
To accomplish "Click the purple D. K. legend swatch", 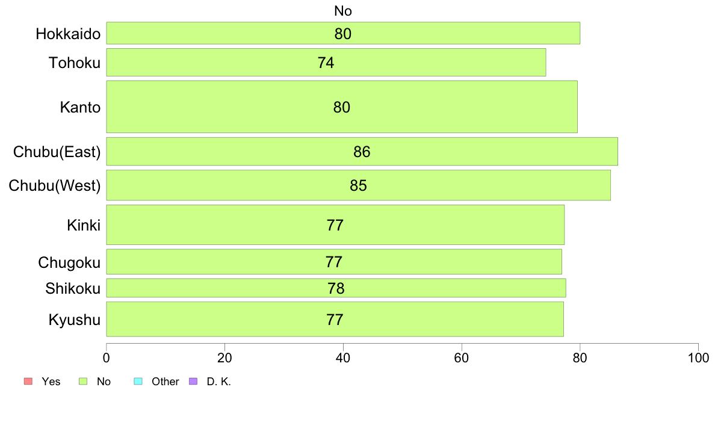I will point(193,382).
